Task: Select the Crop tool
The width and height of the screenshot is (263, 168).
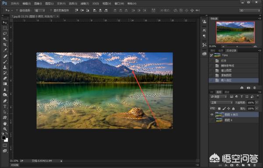Action: pos(5,45)
